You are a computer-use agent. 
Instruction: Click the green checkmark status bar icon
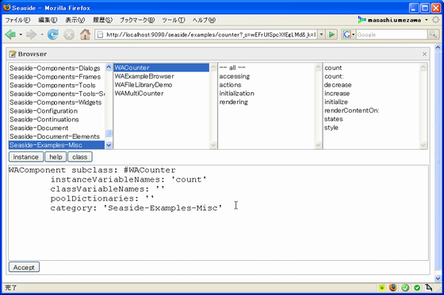[405, 288]
